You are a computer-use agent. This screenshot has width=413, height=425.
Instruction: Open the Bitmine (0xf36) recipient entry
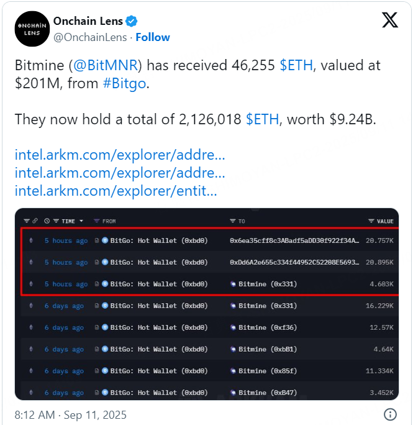click(264, 327)
